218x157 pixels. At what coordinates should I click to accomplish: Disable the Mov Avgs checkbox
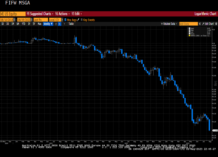(x=65, y=20)
